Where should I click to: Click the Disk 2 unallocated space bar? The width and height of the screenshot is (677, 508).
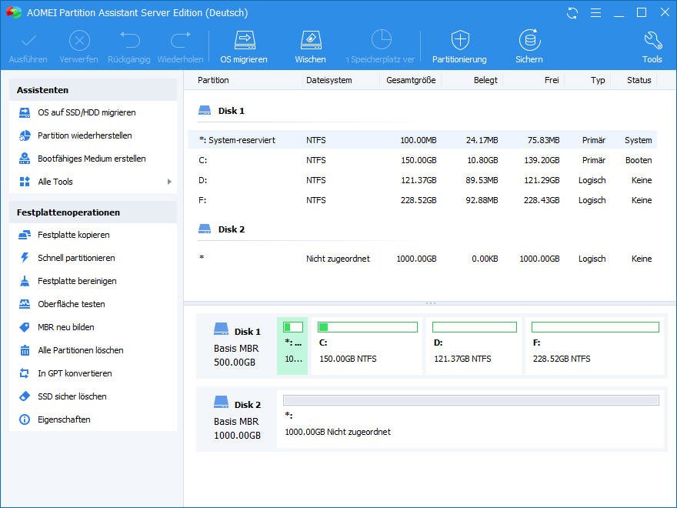point(471,400)
